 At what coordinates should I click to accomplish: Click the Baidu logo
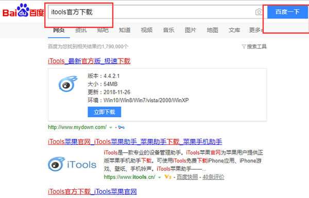23,11
